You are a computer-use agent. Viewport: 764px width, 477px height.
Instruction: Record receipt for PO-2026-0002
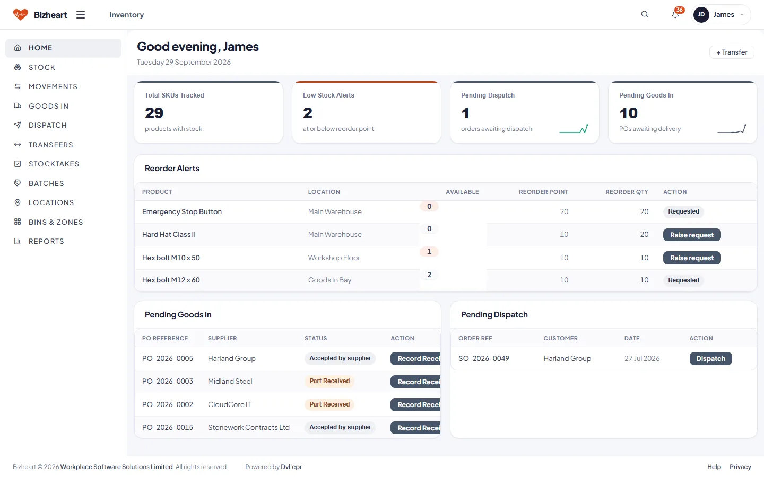(415, 404)
